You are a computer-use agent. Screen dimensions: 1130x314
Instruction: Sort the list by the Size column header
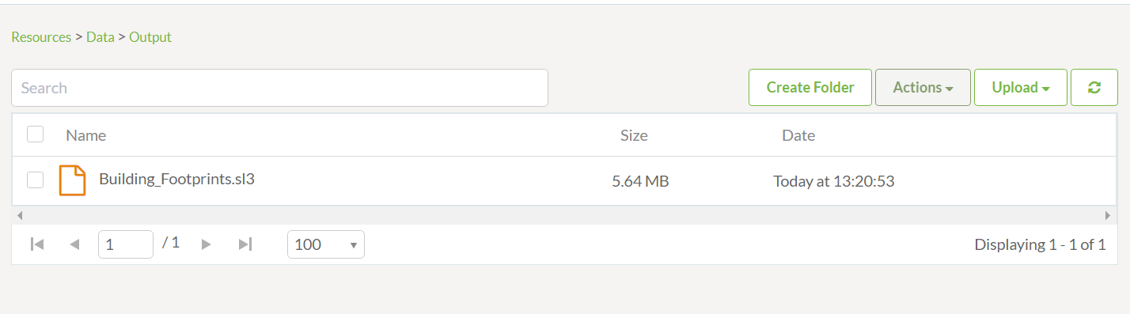(634, 135)
